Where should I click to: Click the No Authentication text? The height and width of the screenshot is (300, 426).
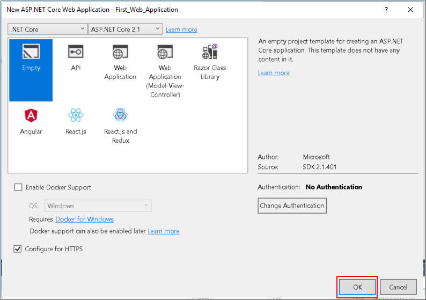(x=334, y=187)
